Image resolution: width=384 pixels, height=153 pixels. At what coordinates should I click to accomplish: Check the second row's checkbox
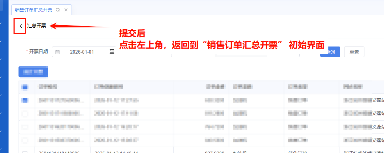tap(25, 114)
